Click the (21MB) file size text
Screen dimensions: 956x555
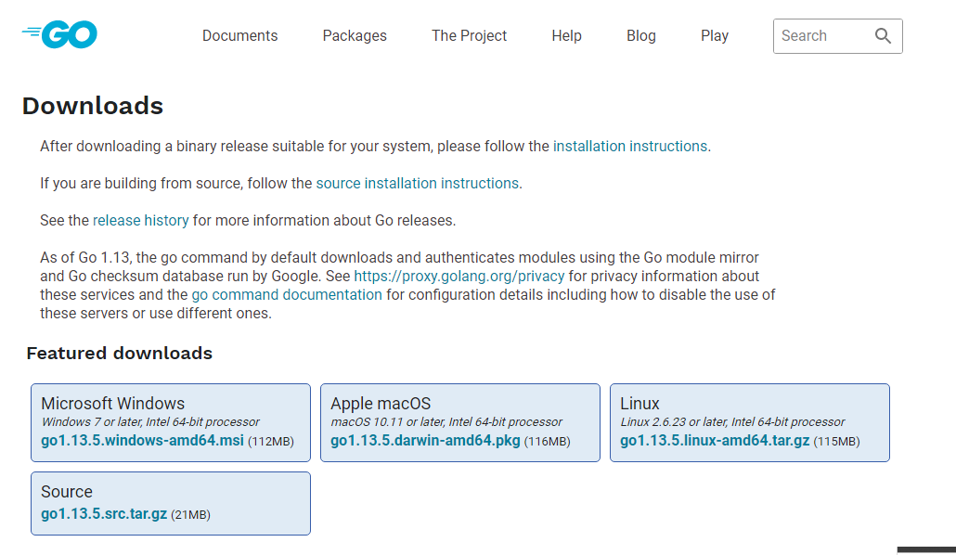click(190, 515)
